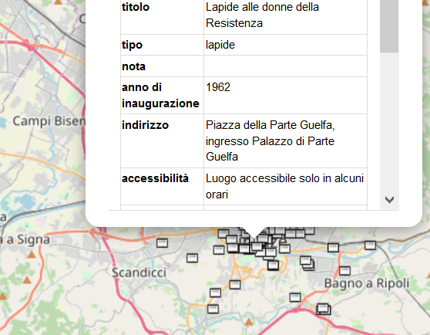This screenshot has height=335, width=430.
Task: Click the Campi Bisenzio town label
Action: (49, 121)
